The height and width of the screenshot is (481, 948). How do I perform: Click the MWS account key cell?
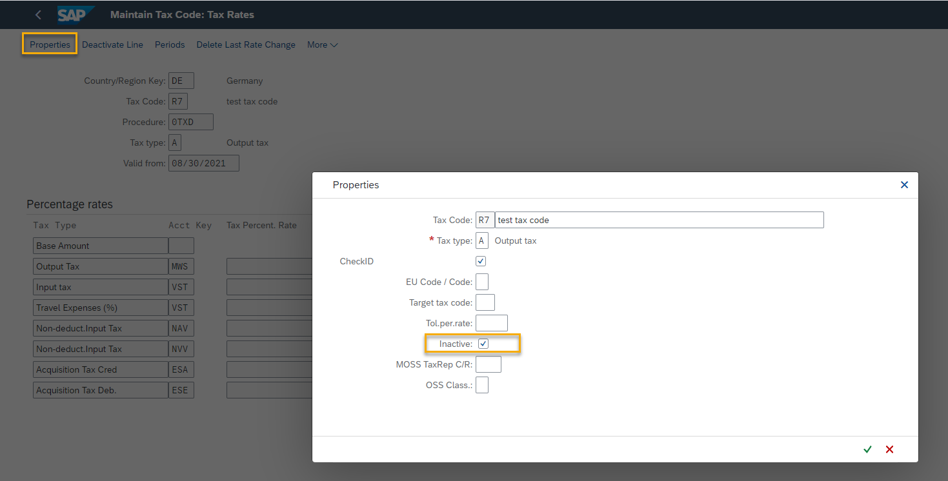[x=181, y=266]
